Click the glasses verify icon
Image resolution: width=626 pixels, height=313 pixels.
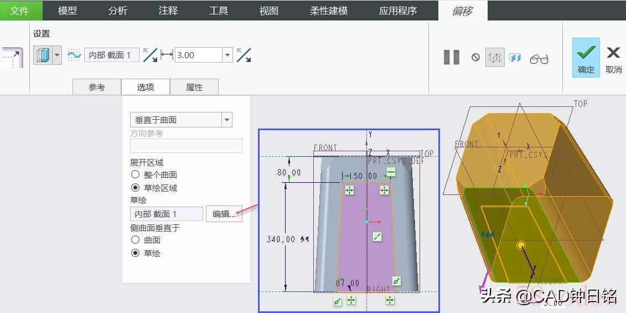[539, 58]
